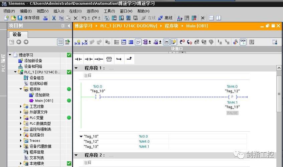Select the 设备 tab in project tree

click(18, 34)
